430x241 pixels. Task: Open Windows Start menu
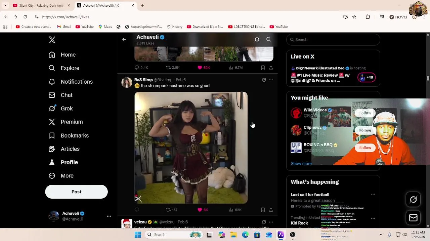(138, 235)
